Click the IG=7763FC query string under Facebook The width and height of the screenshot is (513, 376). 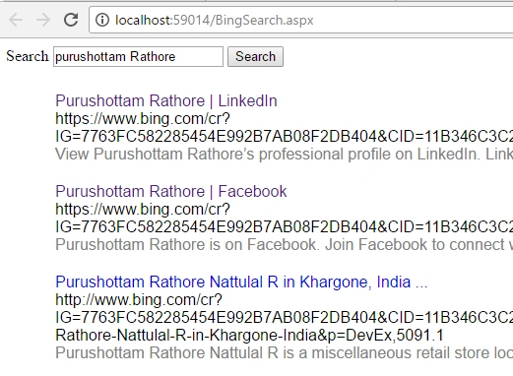(285, 227)
